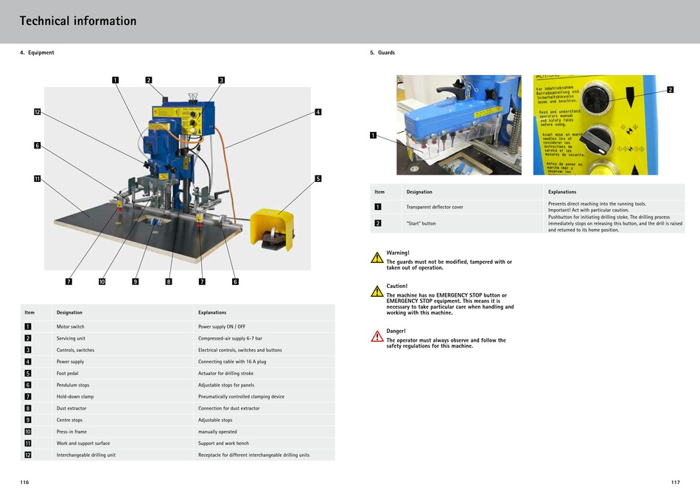Click the number 11 icon in the Work and support surface row
The image size is (700, 495).
(x=28, y=443)
